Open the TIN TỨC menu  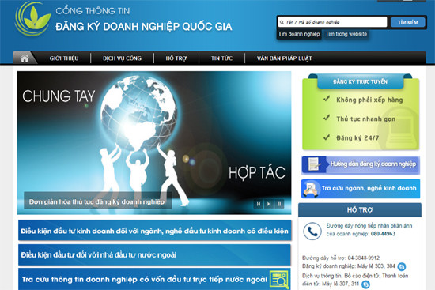pyautogui.click(x=221, y=58)
